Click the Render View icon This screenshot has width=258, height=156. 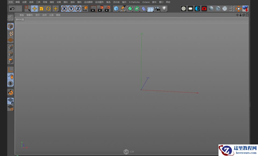[94, 9]
